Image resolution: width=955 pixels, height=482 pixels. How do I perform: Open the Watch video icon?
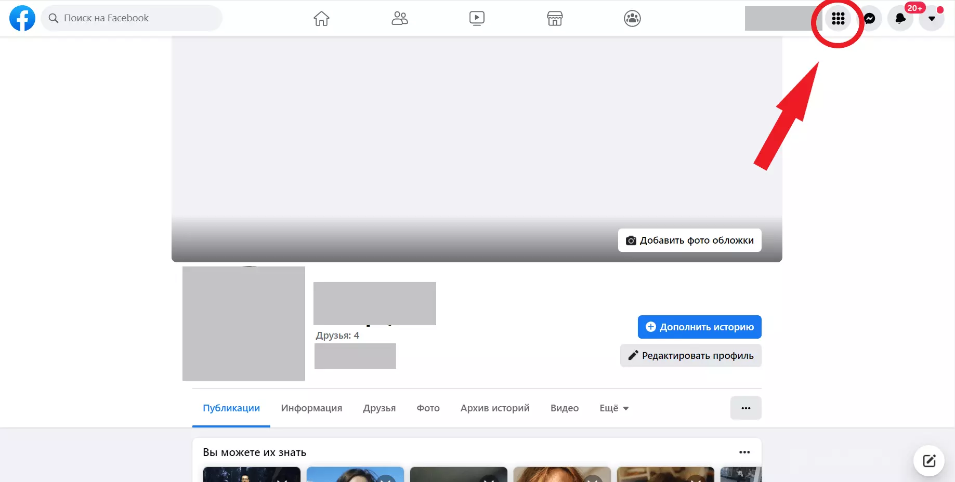(477, 18)
